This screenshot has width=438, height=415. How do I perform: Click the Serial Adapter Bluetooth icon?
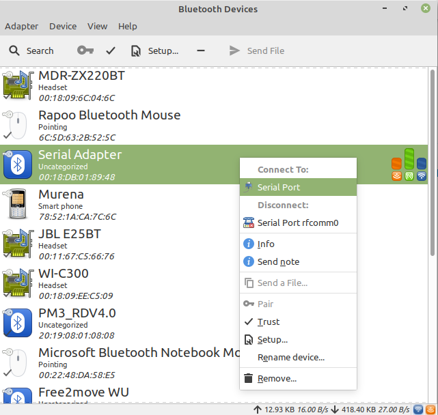tap(17, 164)
